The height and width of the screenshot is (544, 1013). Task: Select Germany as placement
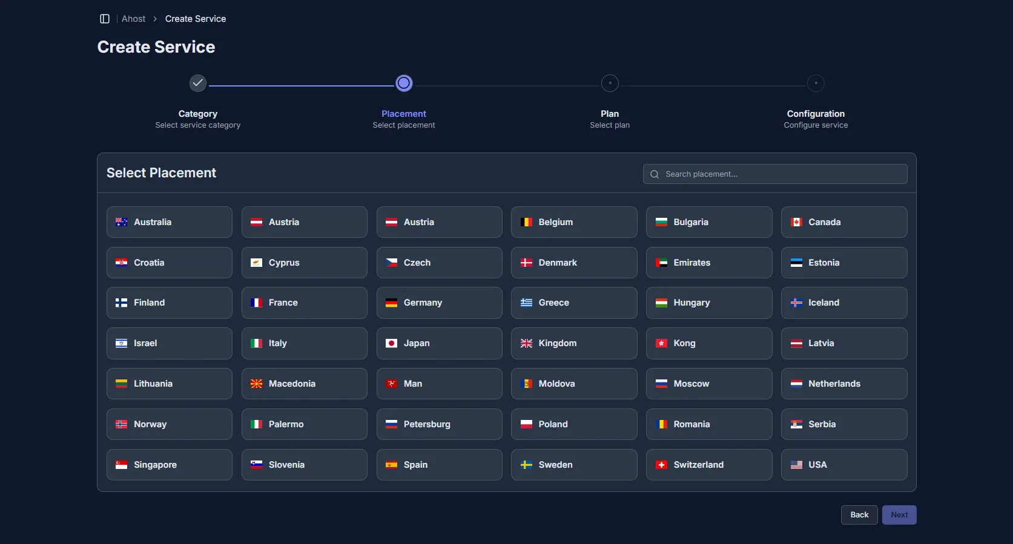coord(439,303)
